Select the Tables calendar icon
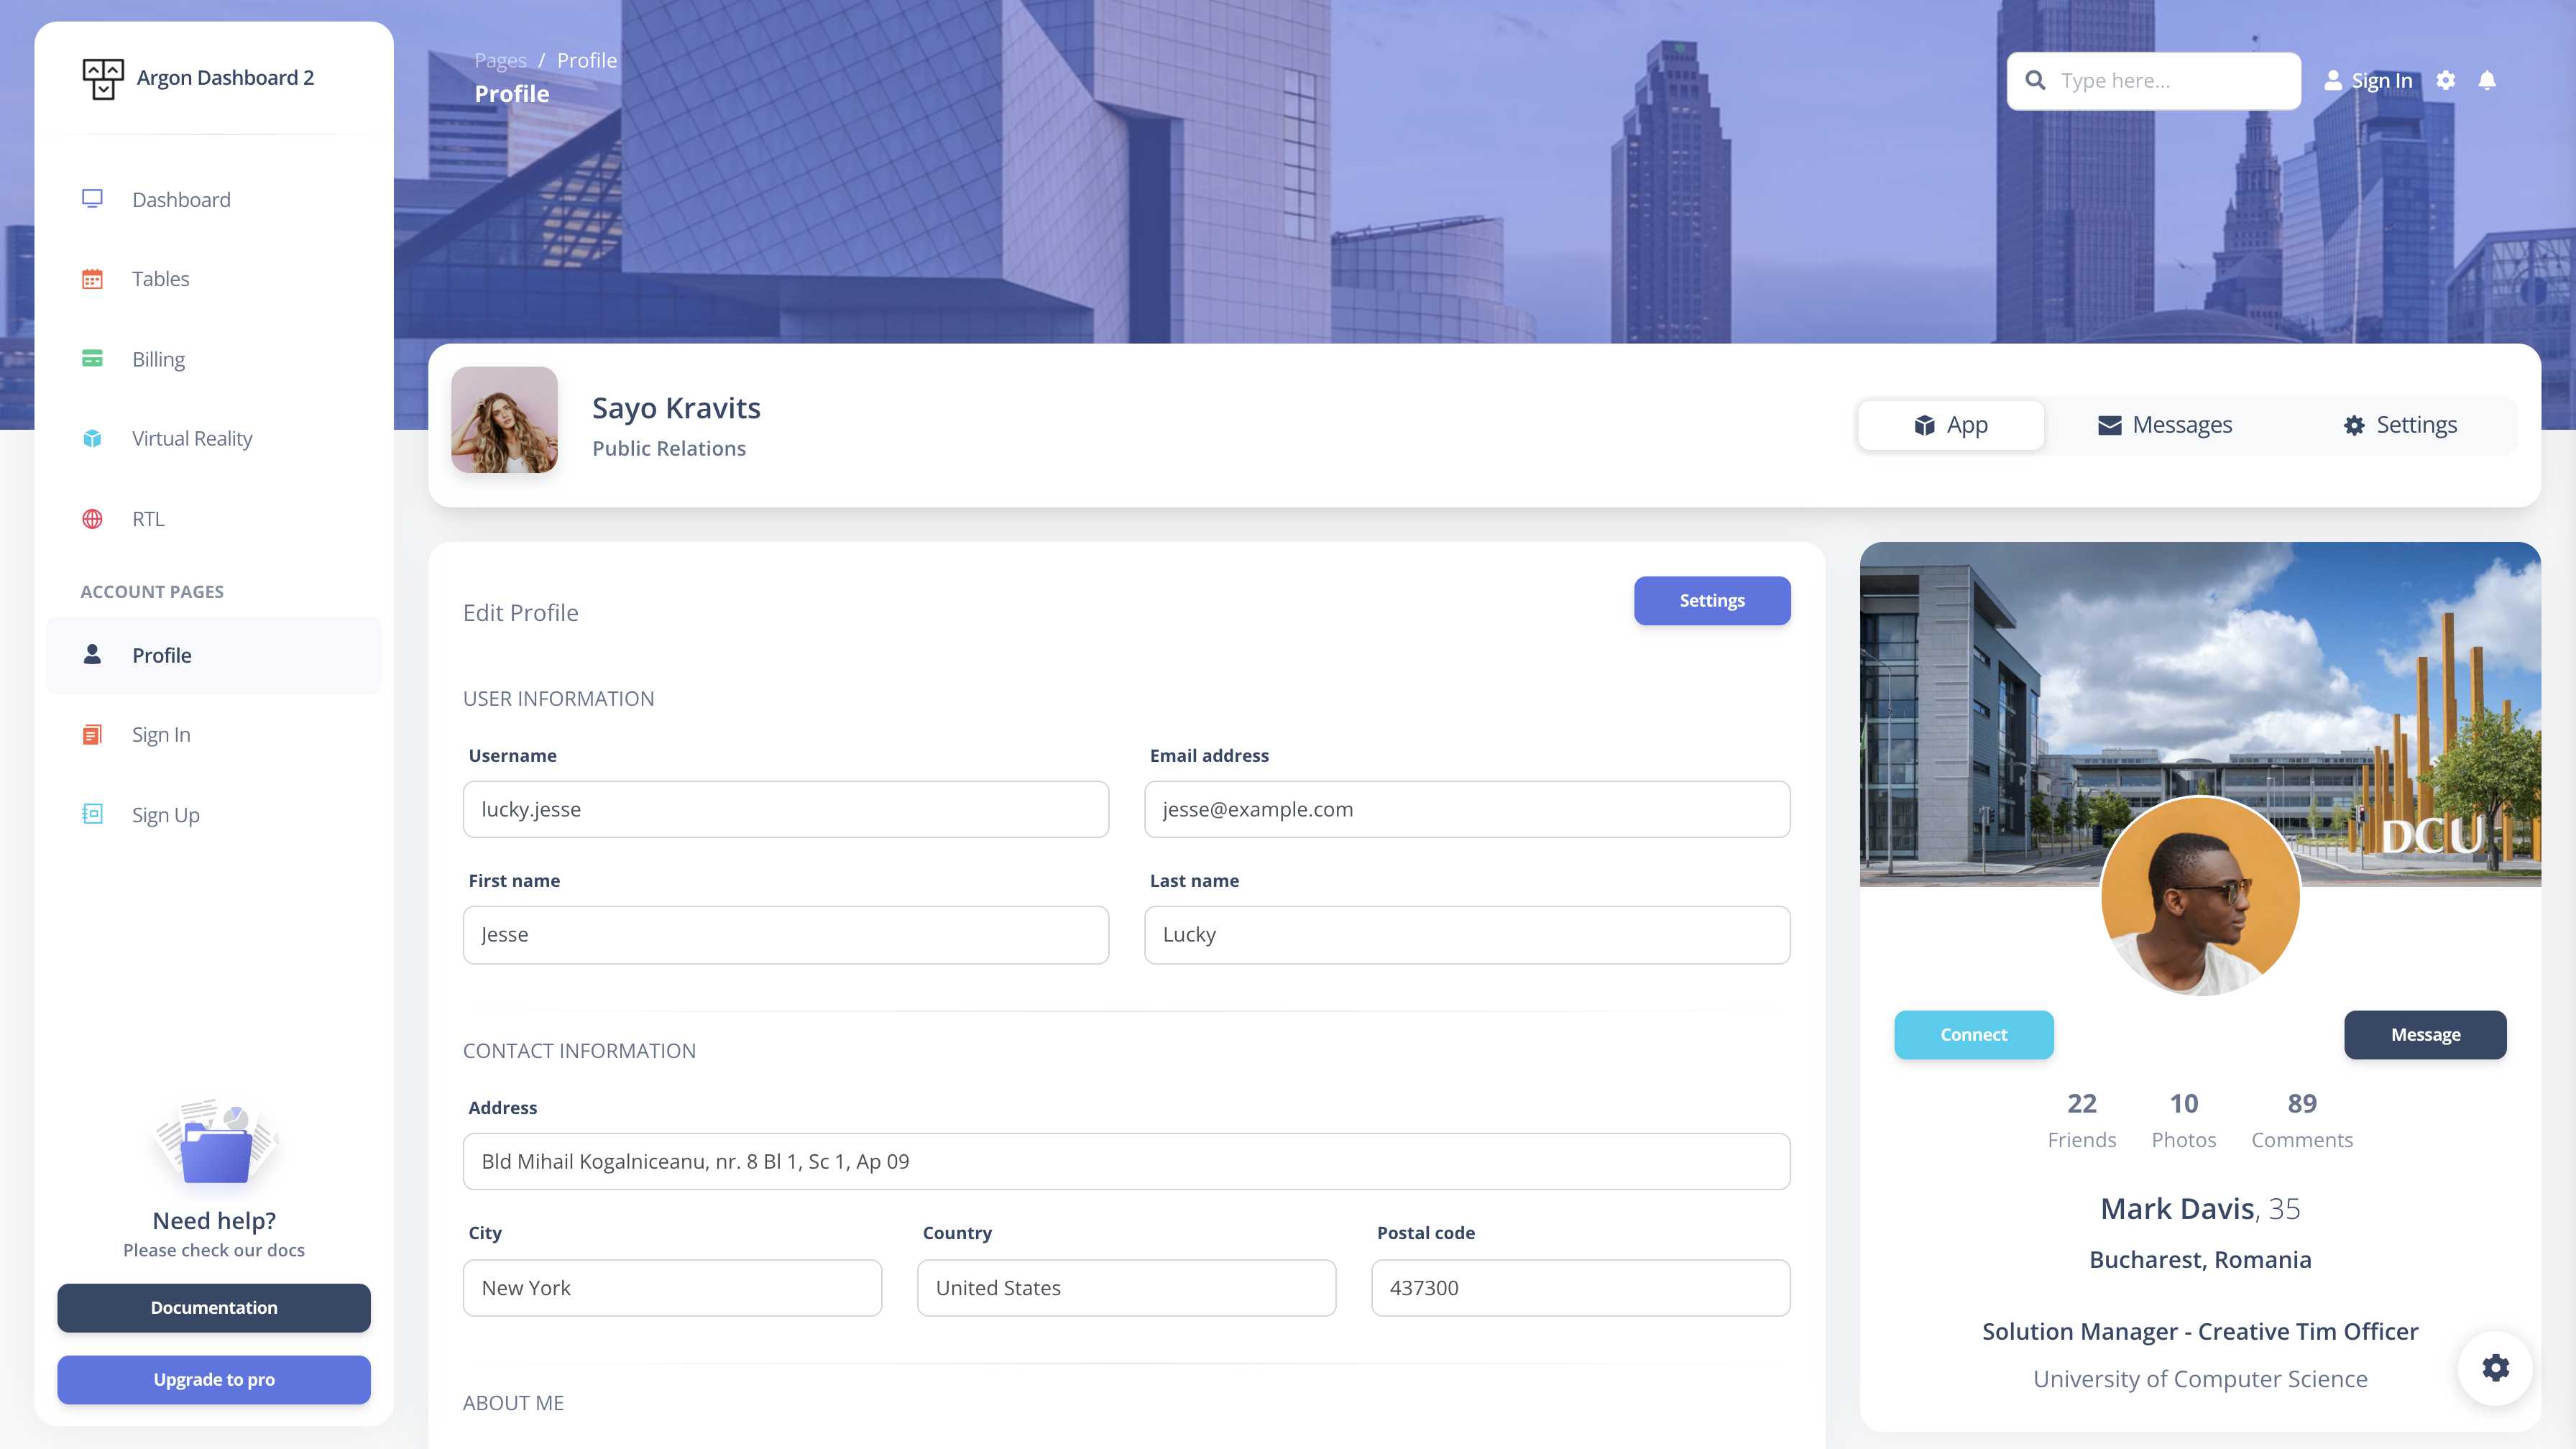Screen dimensions: 2576x1449 click(93, 278)
